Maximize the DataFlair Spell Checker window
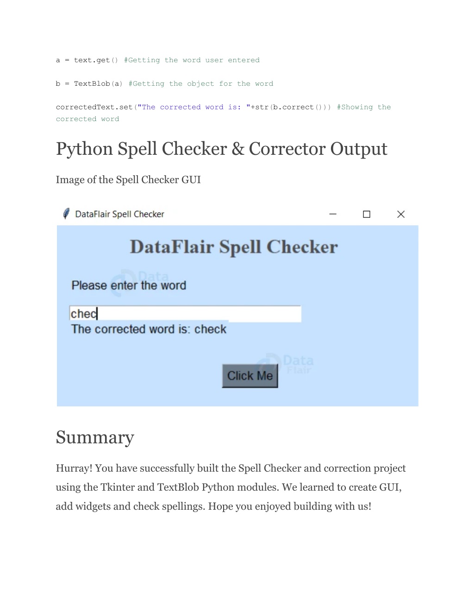The height and width of the screenshot is (614, 474). pos(367,214)
